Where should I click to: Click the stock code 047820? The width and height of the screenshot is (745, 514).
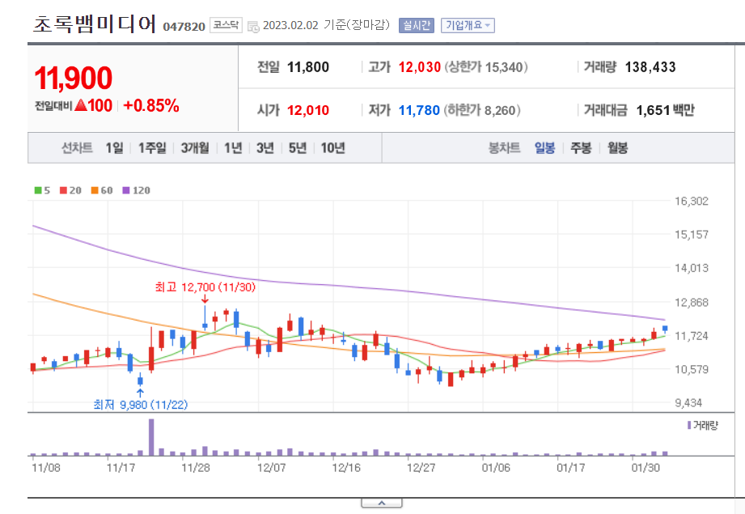tap(184, 27)
